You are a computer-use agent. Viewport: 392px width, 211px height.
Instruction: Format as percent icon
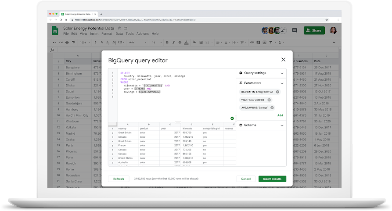click(102, 43)
